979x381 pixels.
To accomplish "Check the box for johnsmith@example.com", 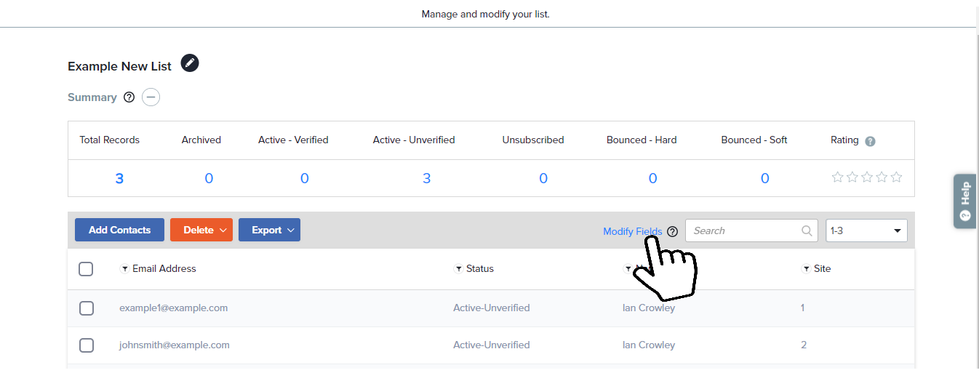I will point(87,345).
